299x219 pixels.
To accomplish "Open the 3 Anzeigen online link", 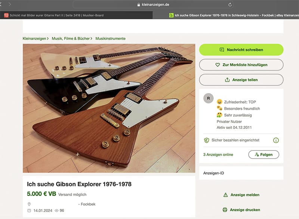I will tap(218, 155).
